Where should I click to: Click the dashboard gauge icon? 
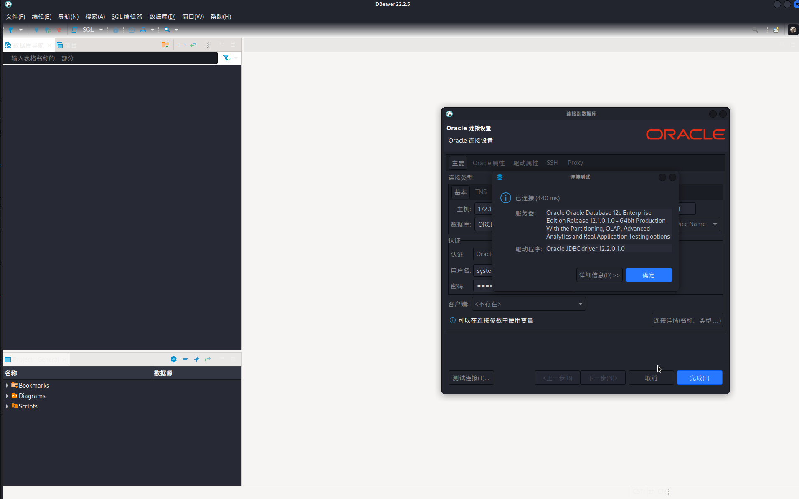132,30
